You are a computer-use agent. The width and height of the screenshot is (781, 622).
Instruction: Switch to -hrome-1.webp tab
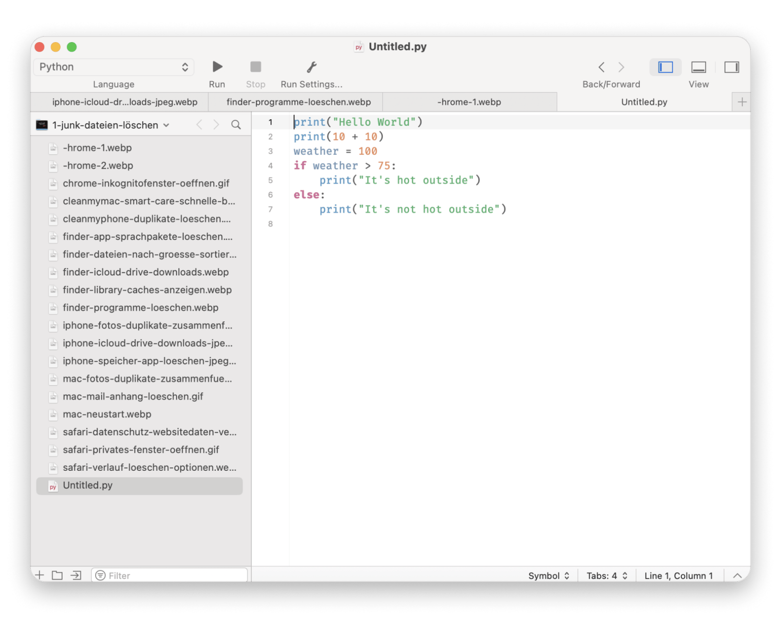click(469, 102)
